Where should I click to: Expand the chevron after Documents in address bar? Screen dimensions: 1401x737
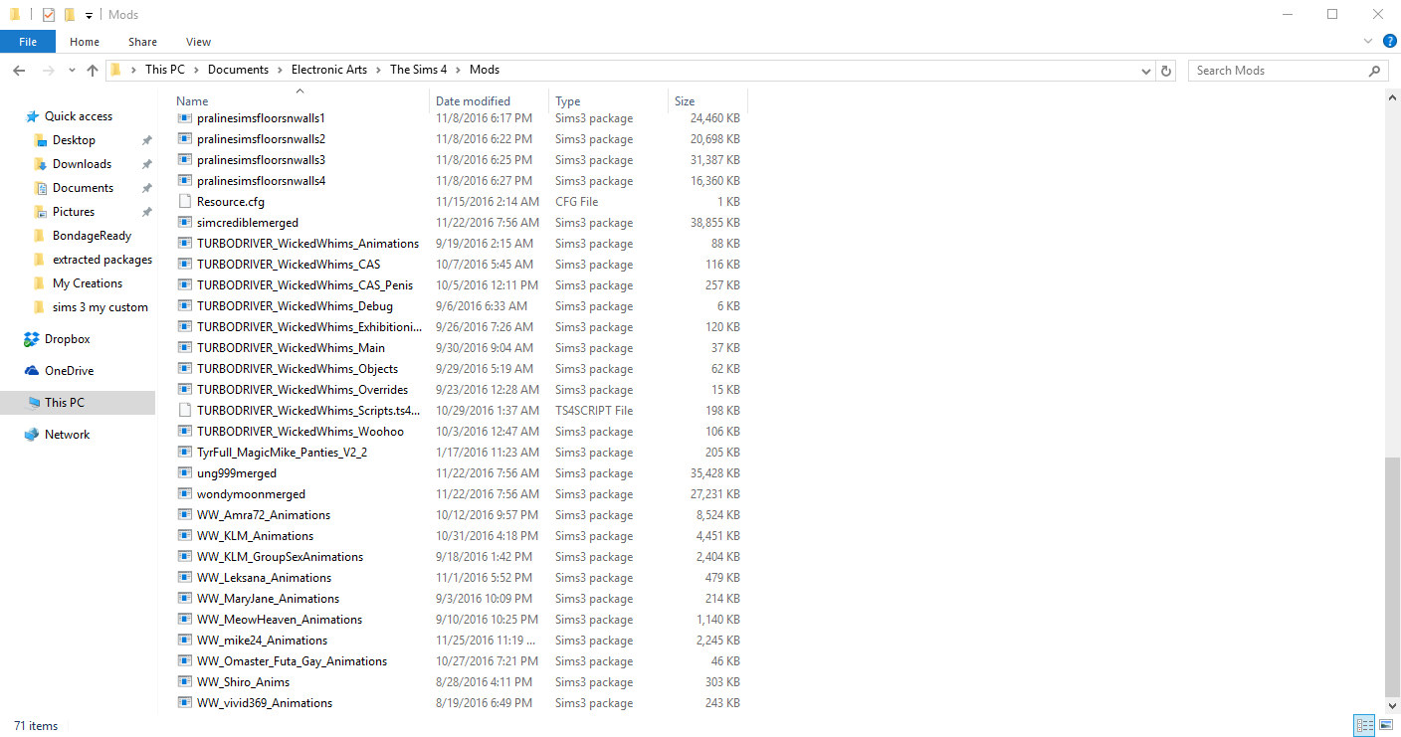click(x=280, y=70)
